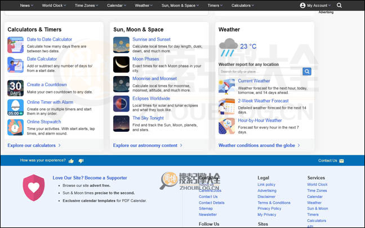Screen dimensions: 365x228
Task: Expand the World Clock menu
Action: pyautogui.click(x=54, y=6)
